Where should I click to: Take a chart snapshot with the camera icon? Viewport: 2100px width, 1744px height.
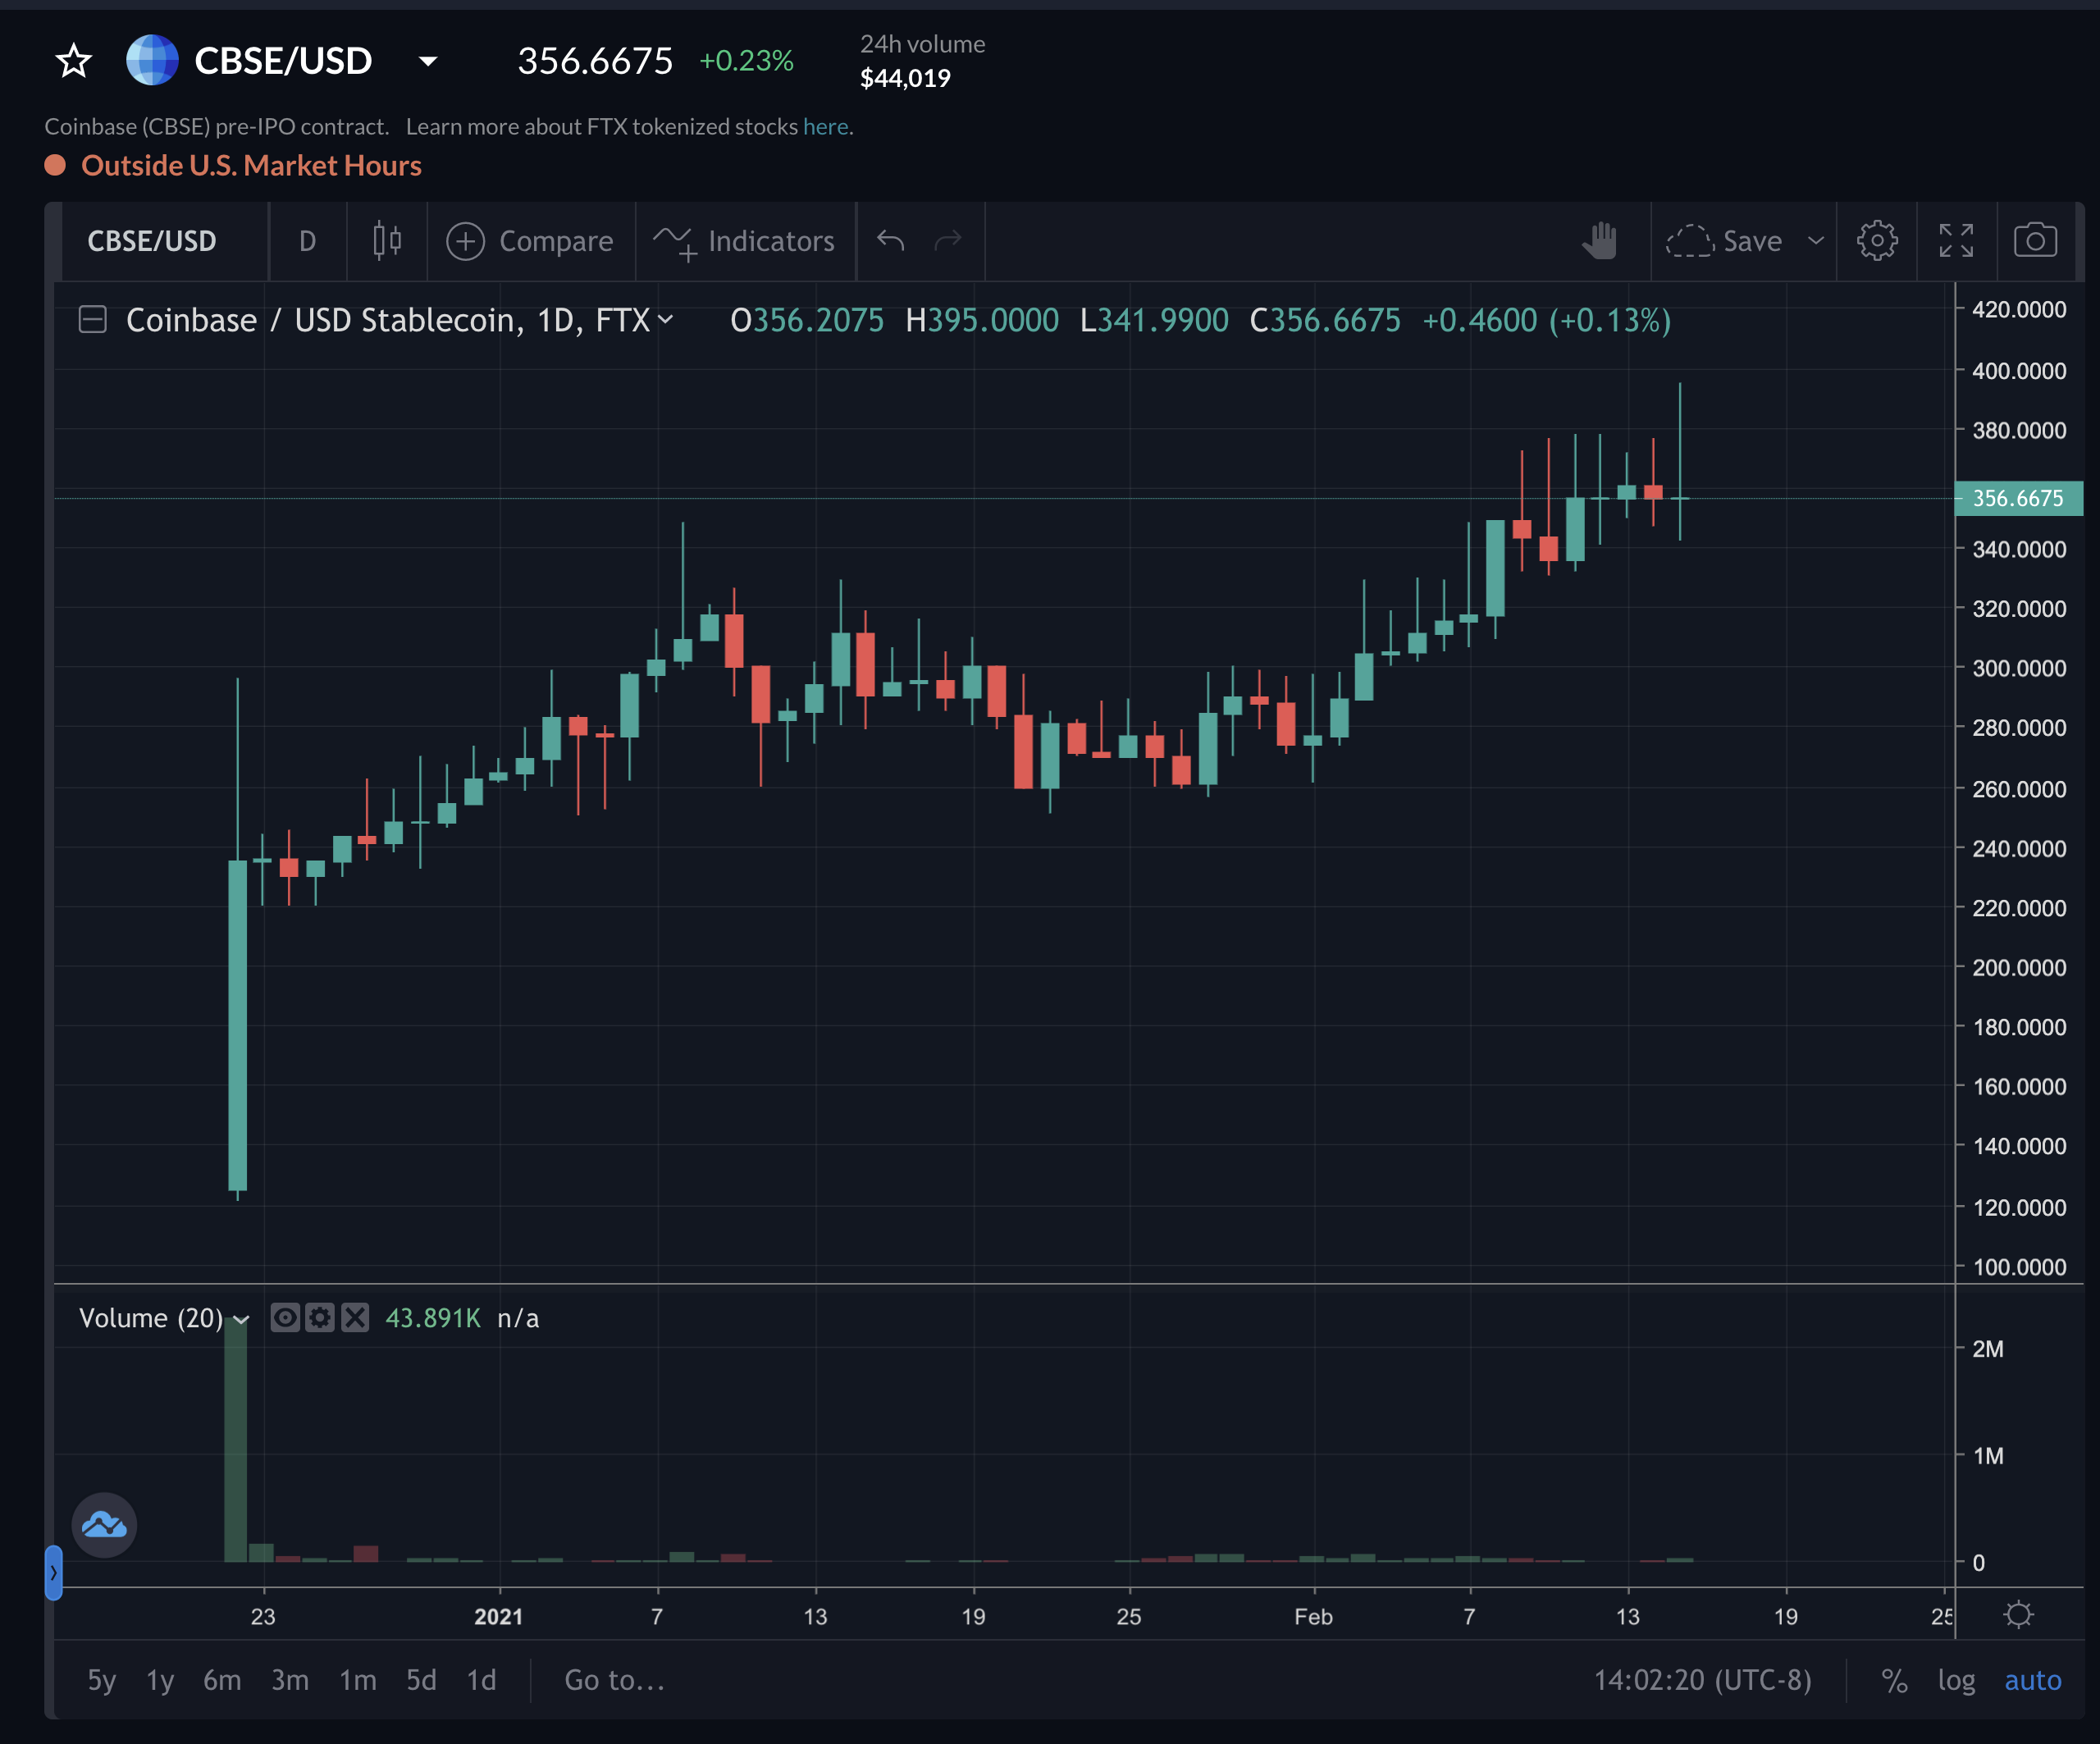point(2035,241)
